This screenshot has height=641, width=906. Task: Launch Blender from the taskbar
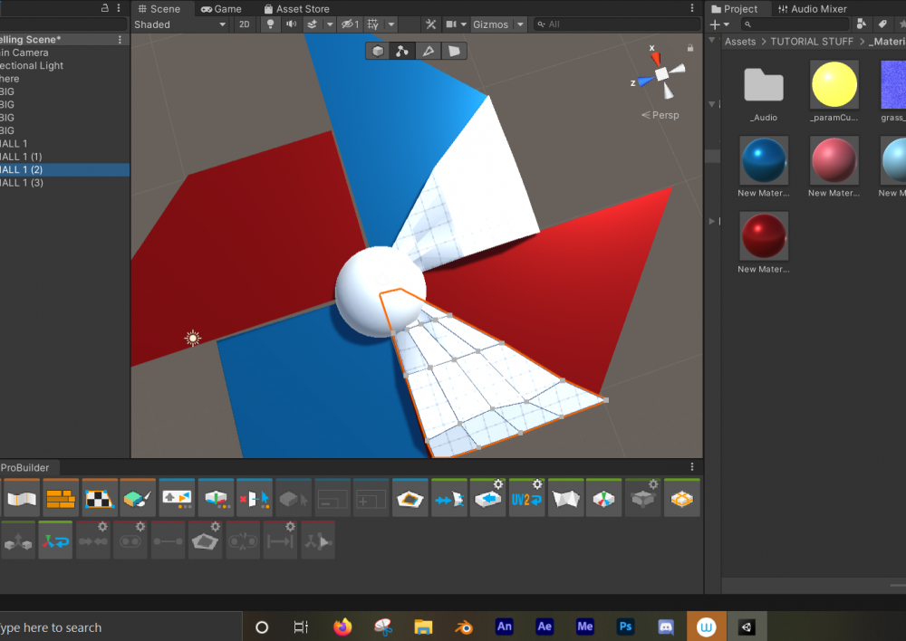(x=462, y=627)
